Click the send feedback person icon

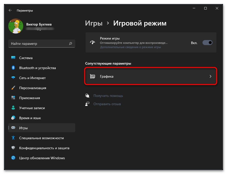pos(87,104)
